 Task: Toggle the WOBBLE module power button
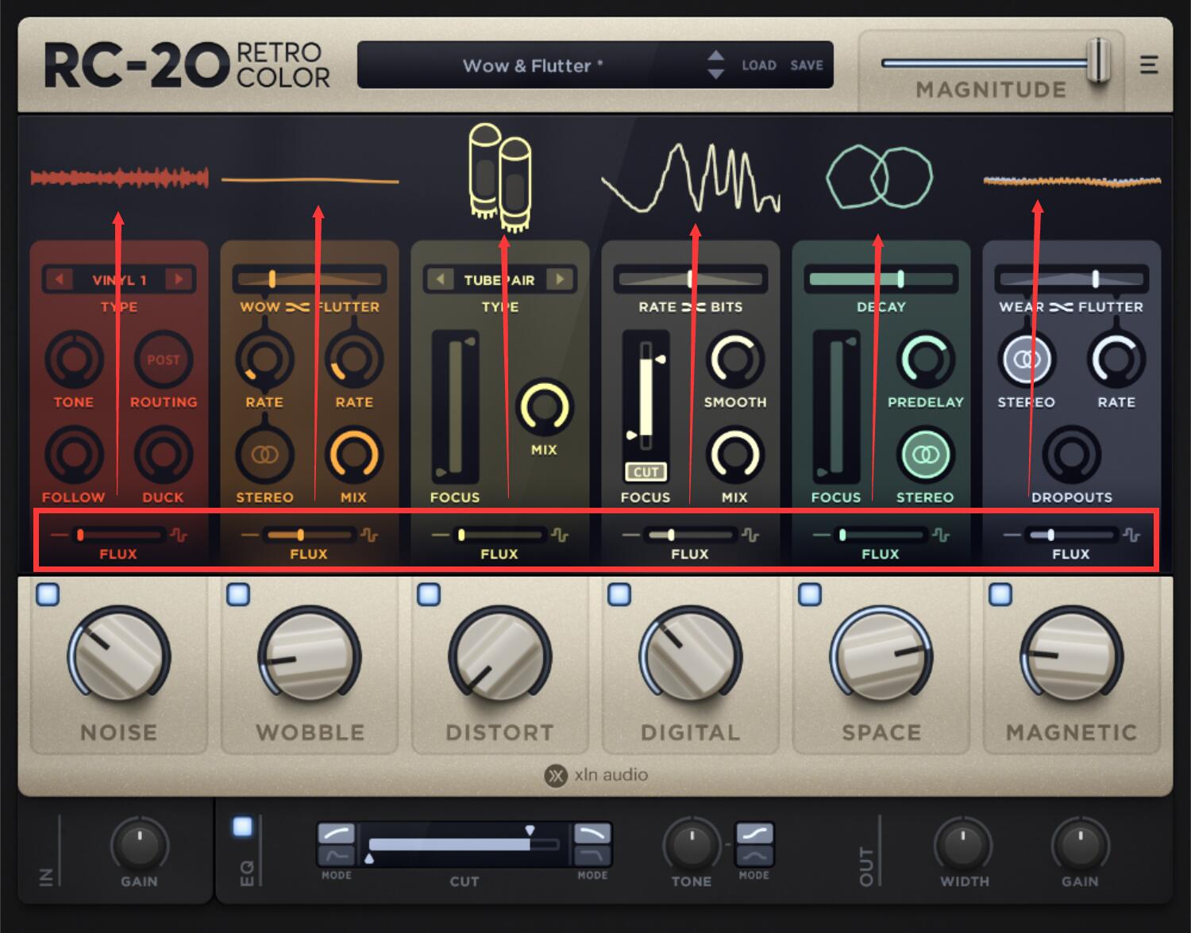(x=238, y=594)
